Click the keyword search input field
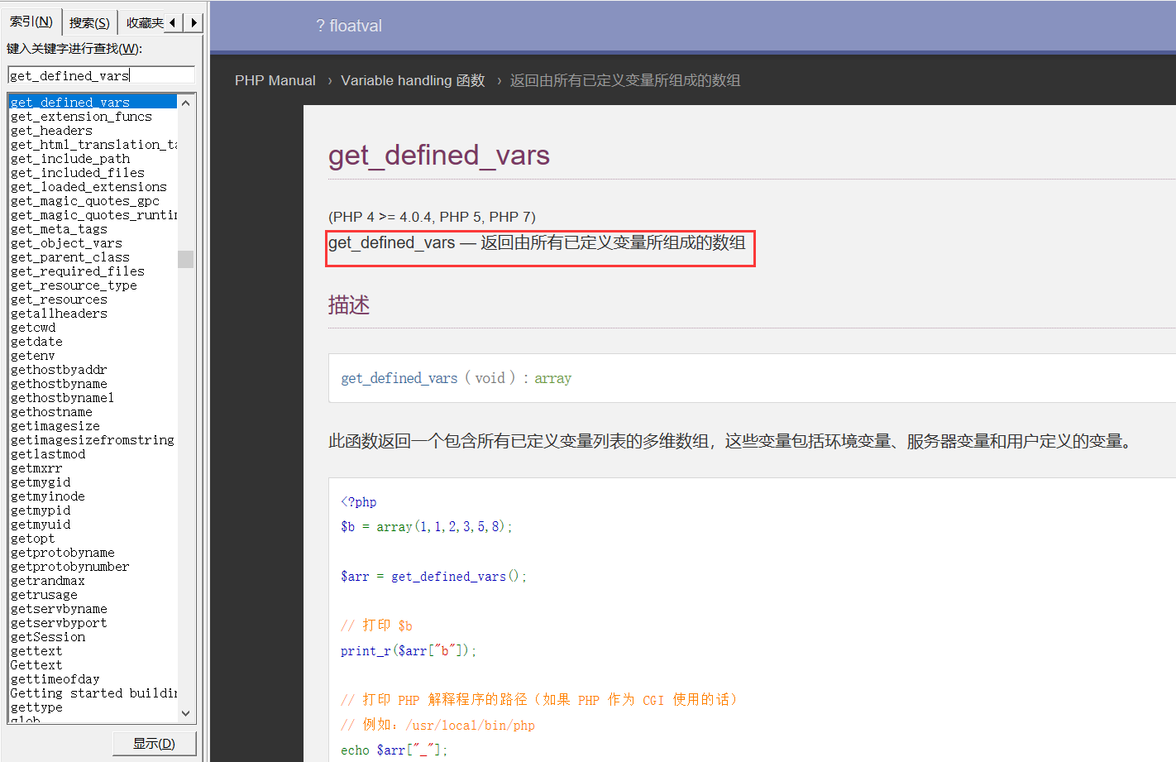This screenshot has width=1176, height=762. [101, 75]
